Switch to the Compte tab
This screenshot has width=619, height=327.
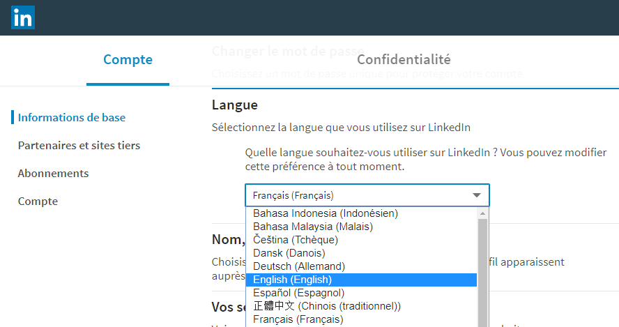[x=128, y=60]
